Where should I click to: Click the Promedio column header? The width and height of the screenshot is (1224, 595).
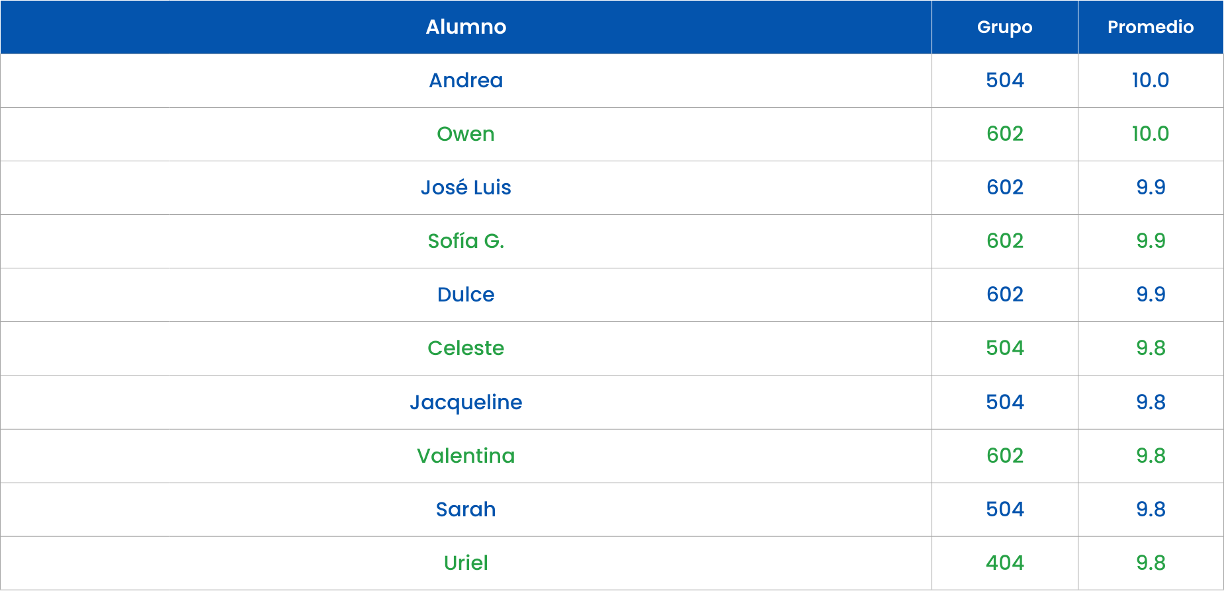click(x=1151, y=27)
